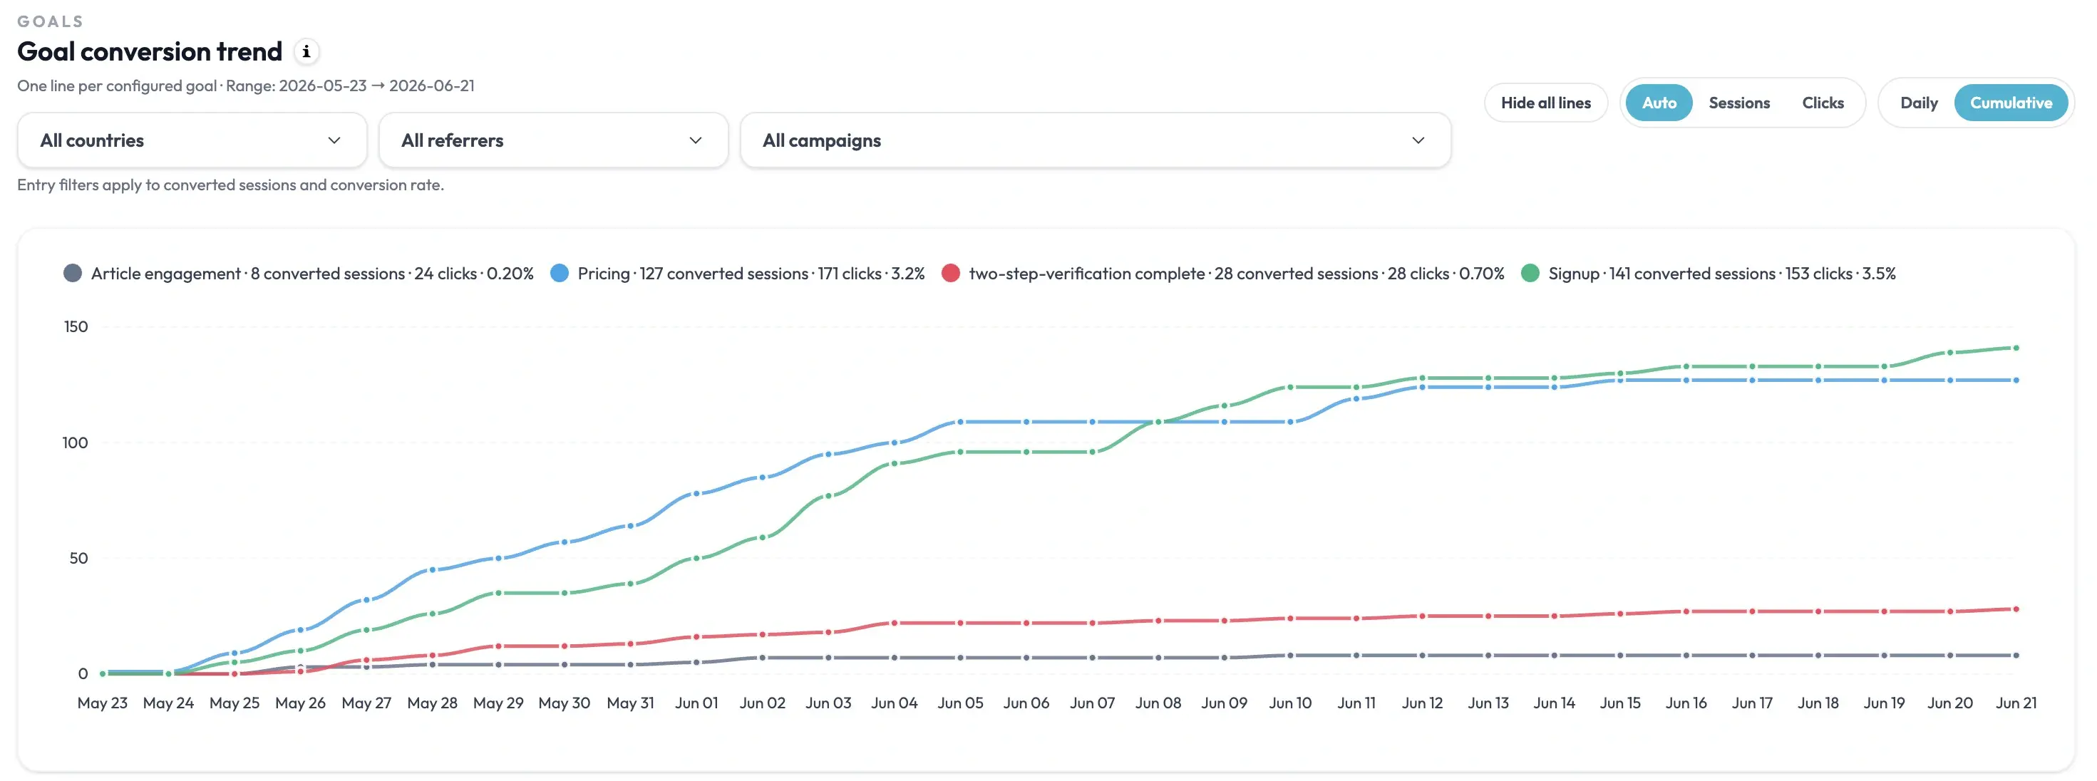
Task: Toggle the red two-step-verification legend dot
Action: point(950,274)
